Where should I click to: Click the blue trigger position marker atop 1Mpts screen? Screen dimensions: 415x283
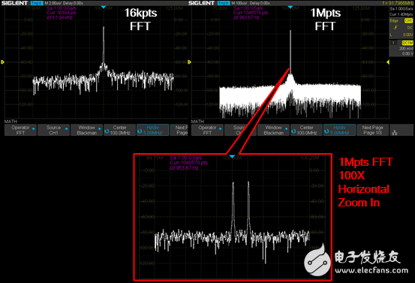(290, 7)
